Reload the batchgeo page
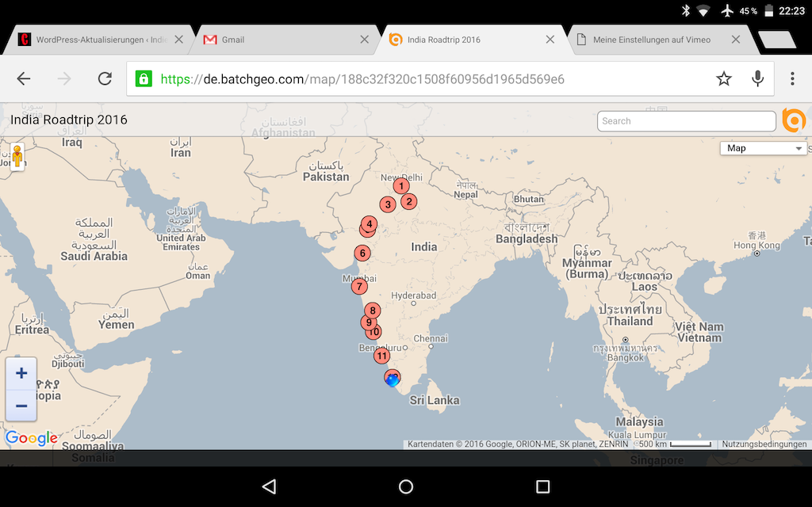Screen dimensions: 812x507 click(x=105, y=78)
